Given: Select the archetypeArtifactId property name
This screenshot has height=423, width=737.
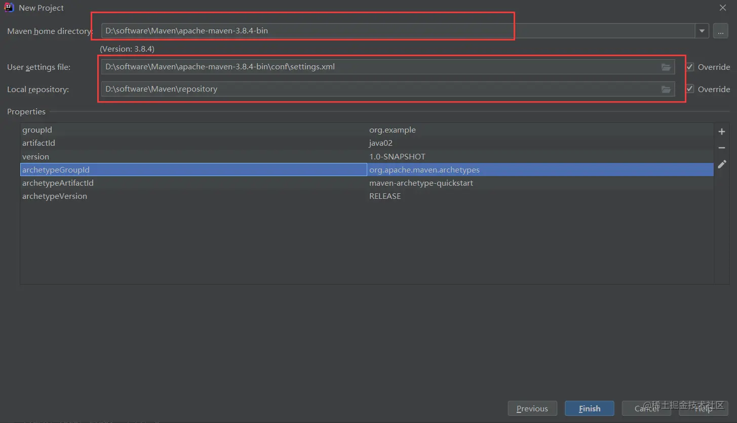Looking at the screenshot, I should [x=58, y=183].
